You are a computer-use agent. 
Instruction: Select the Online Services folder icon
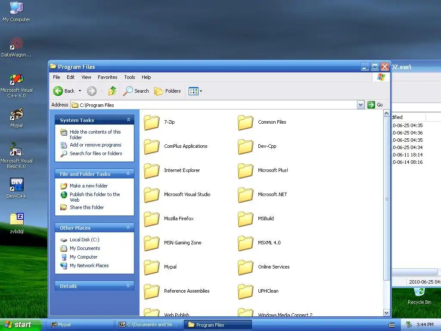(245, 267)
